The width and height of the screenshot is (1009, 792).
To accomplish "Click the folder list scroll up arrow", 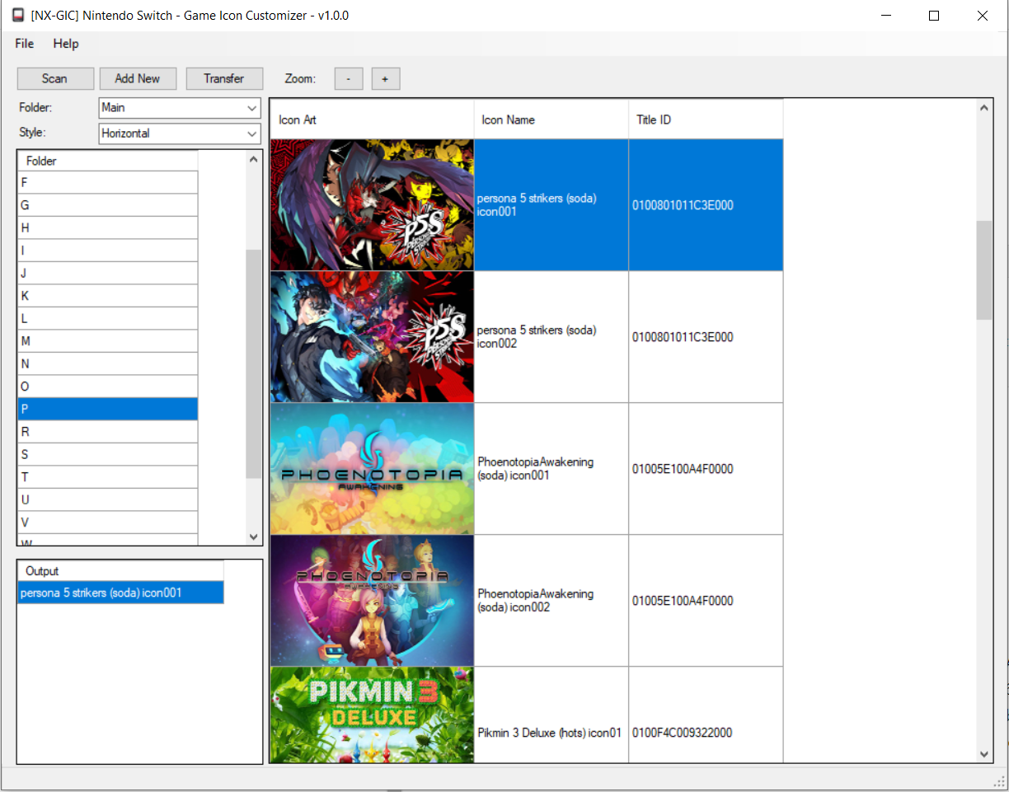I will point(254,159).
